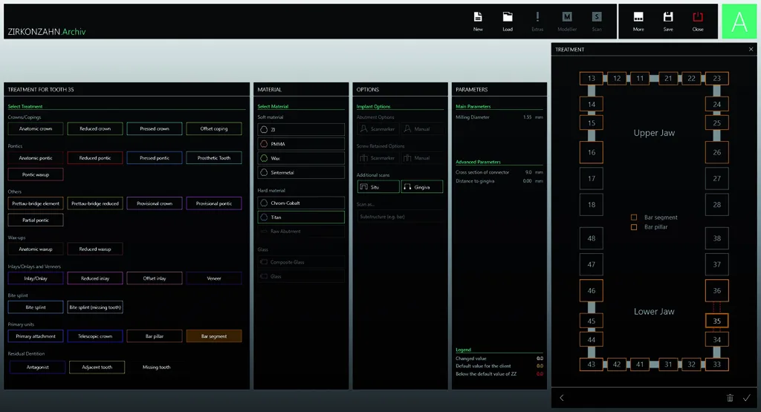Select Zi soft material
The image size is (761, 412).
pyautogui.click(x=301, y=129)
